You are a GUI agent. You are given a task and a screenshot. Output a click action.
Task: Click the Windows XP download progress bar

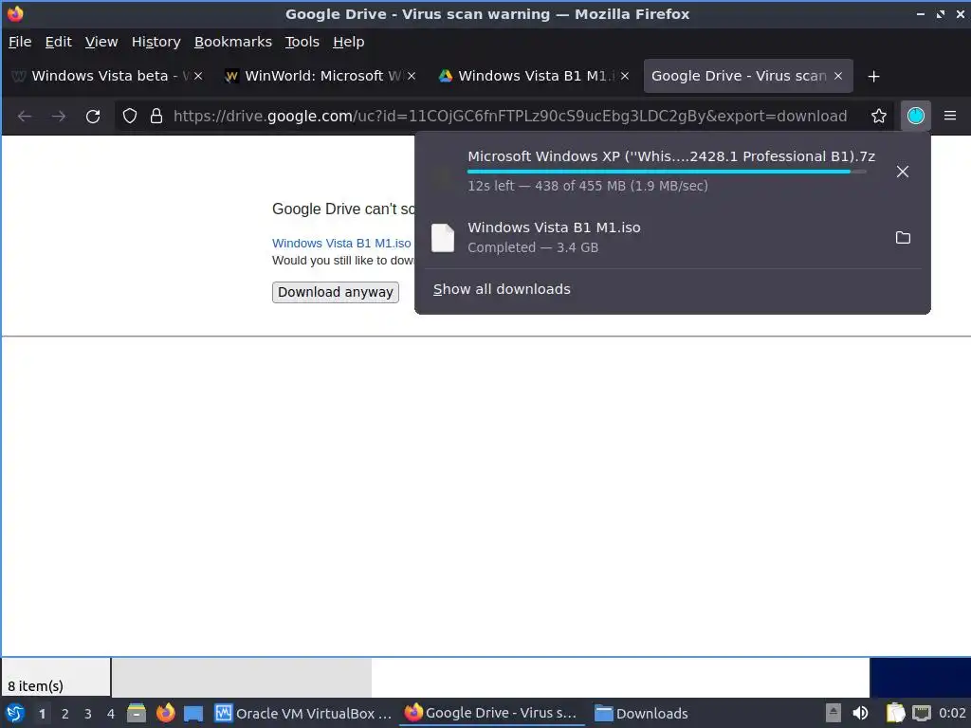coord(667,172)
